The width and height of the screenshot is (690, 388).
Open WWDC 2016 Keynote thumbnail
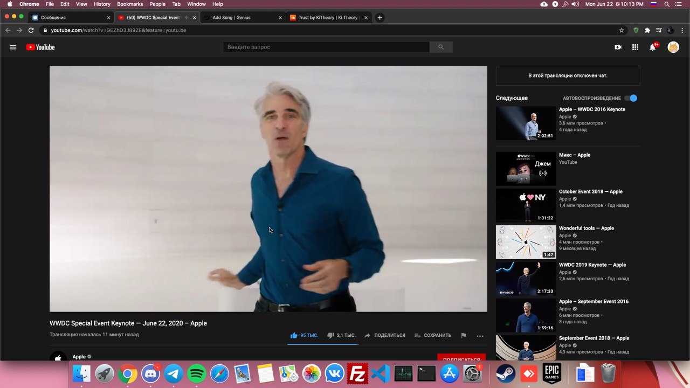pyautogui.click(x=526, y=123)
